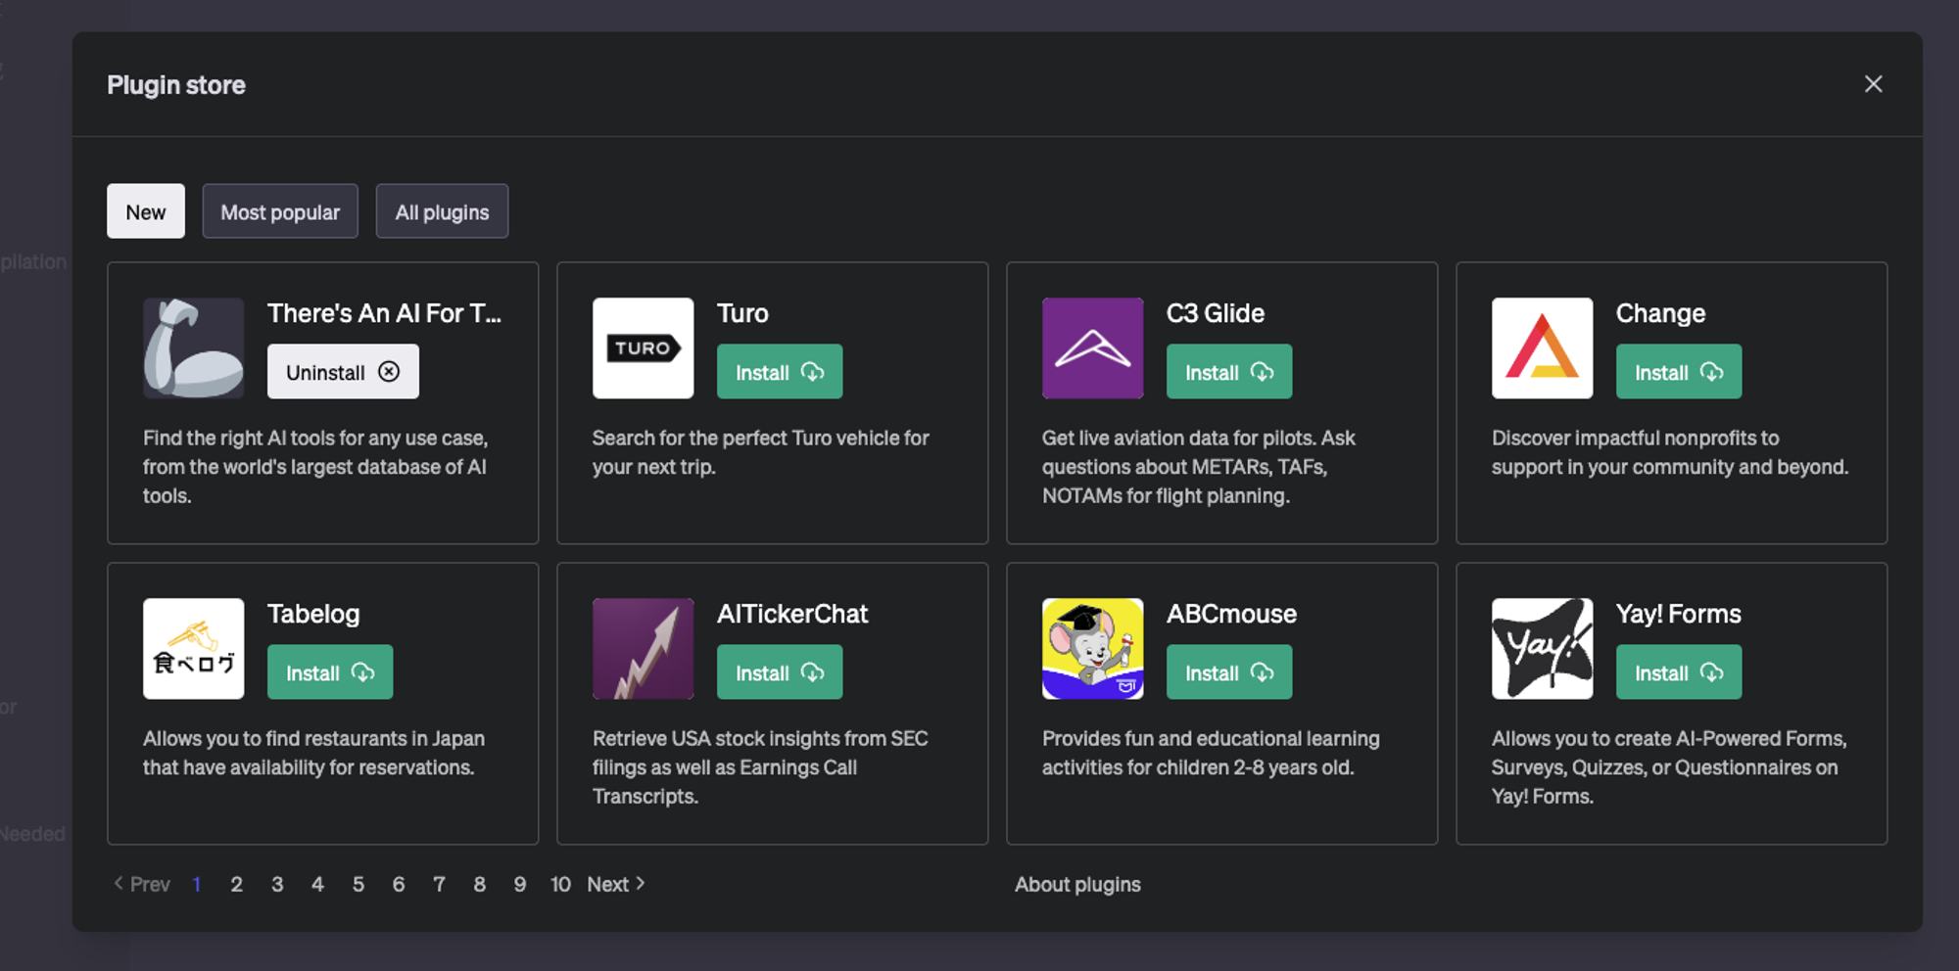The height and width of the screenshot is (971, 1959).
Task: Install the Yay! Forms plugin
Action: click(x=1679, y=671)
